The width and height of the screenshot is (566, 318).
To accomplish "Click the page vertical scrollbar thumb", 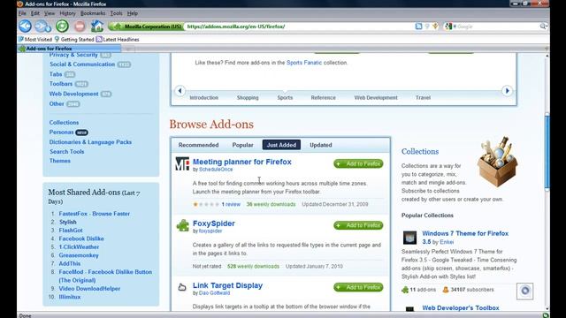I will pos(547,151).
